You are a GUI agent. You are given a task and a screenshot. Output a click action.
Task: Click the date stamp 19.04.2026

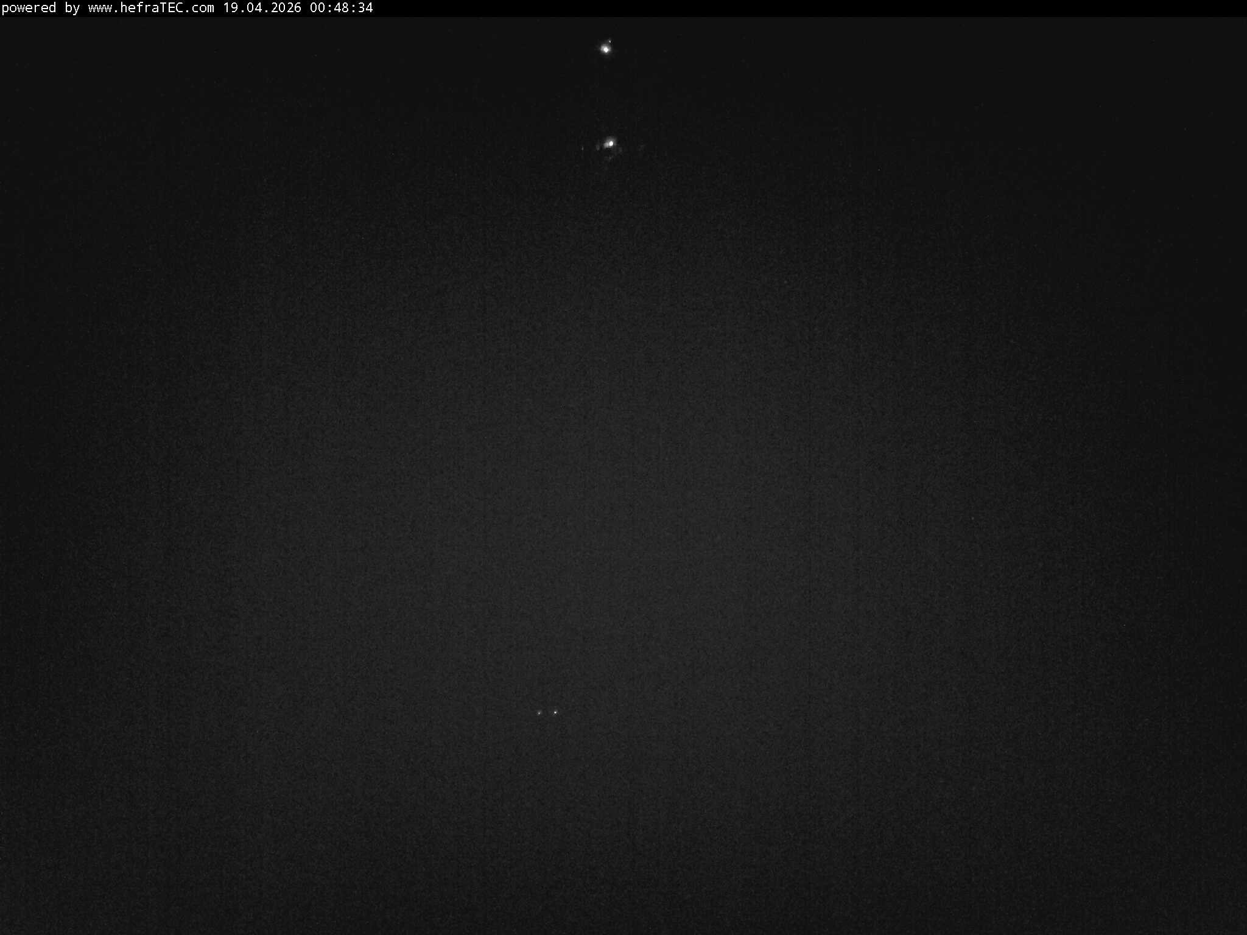262,9
